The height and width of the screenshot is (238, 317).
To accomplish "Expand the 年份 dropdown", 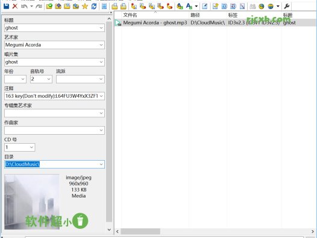I will click(x=23, y=79).
